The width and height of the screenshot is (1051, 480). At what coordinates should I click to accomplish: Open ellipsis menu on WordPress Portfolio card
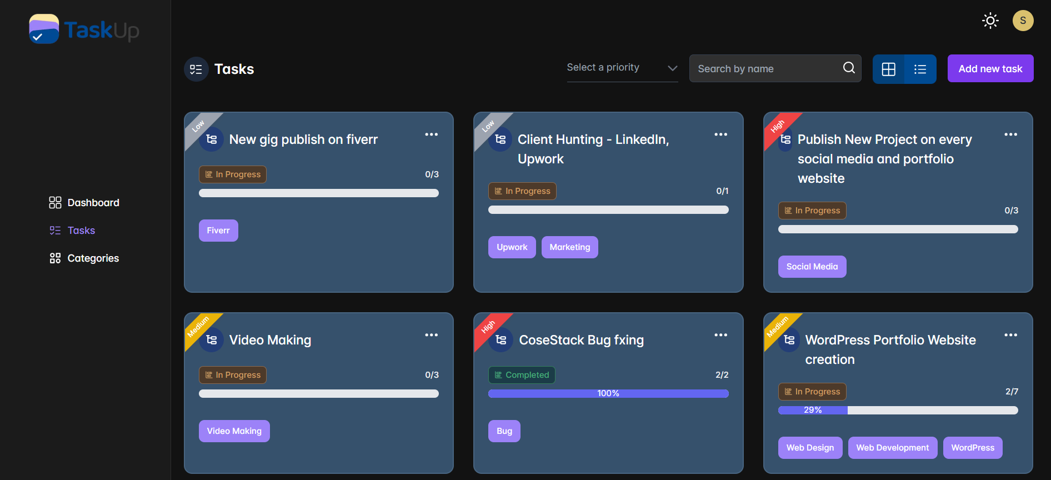pos(1010,335)
